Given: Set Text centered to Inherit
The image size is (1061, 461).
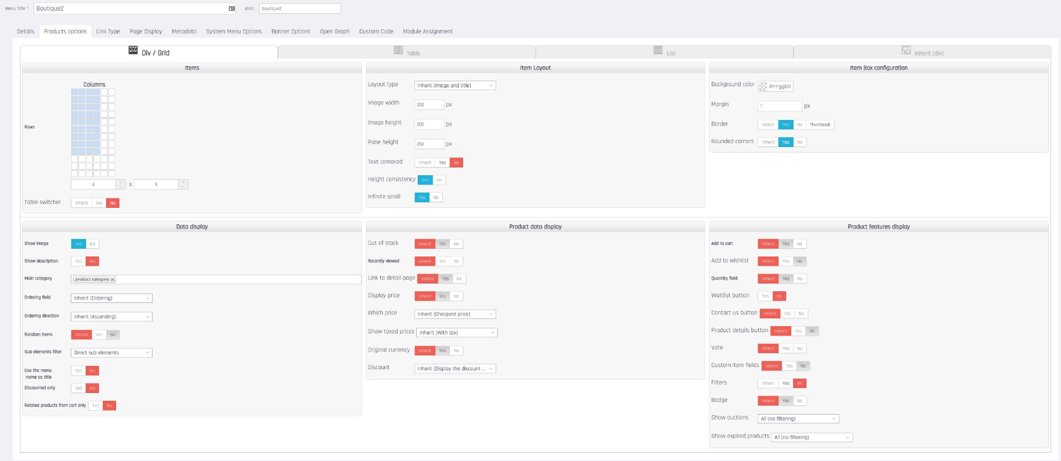Looking at the screenshot, I should click(425, 163).
